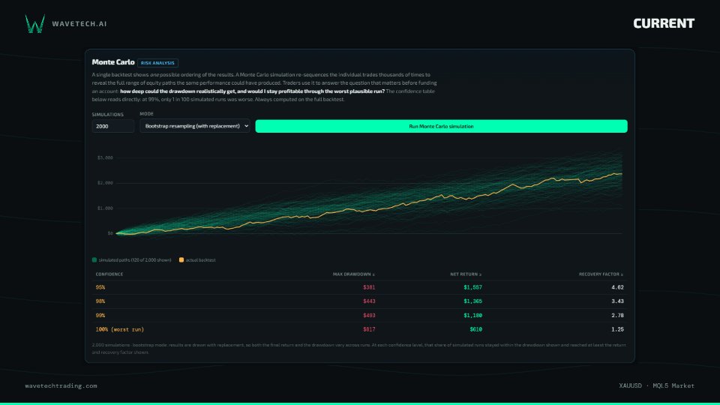Image resolution: width=720 pixels, height=405 pixels.
Task: Focus the Simulations input showing 2000
Action: 113,126
